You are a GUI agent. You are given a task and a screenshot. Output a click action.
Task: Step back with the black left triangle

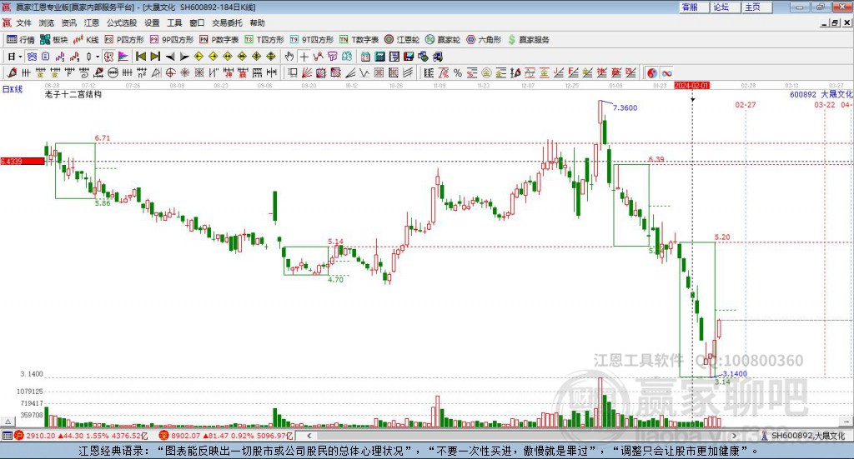tap(170, 57)
